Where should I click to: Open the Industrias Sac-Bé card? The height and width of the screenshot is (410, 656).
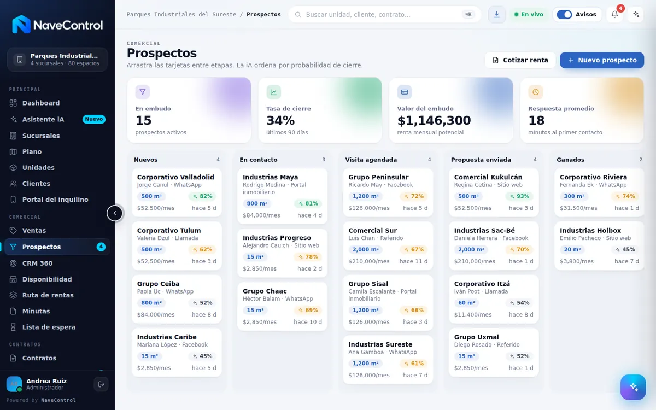(x=494, y=246)
